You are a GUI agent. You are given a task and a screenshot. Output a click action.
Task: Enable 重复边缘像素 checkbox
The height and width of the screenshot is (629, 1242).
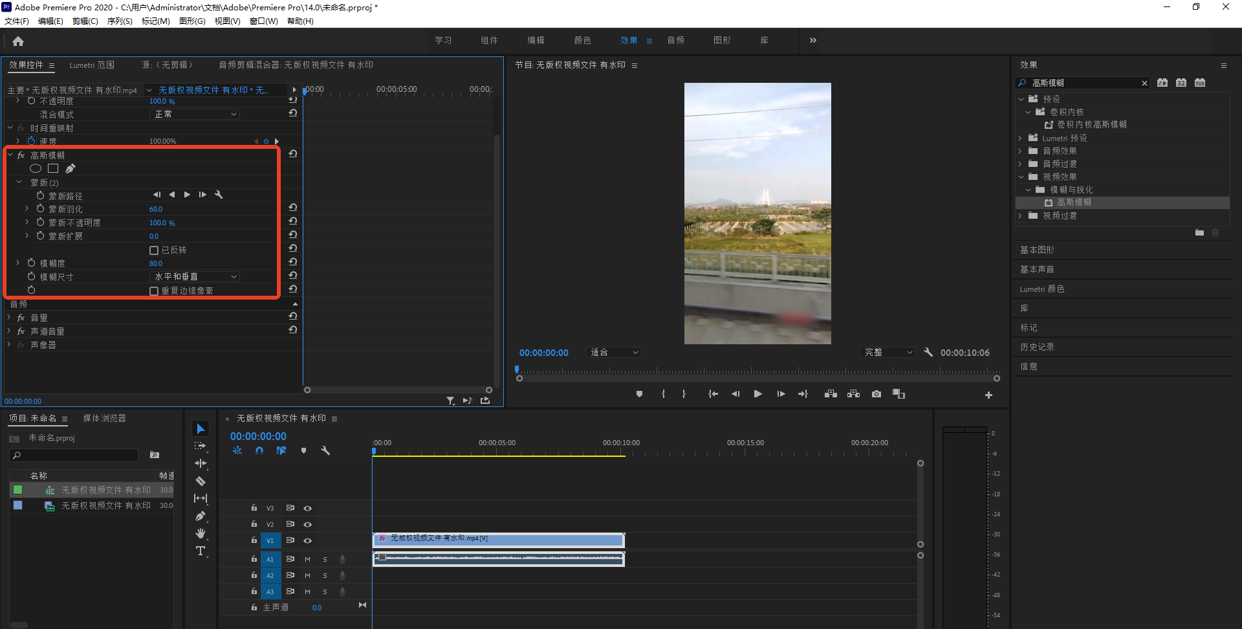(154, 291)
